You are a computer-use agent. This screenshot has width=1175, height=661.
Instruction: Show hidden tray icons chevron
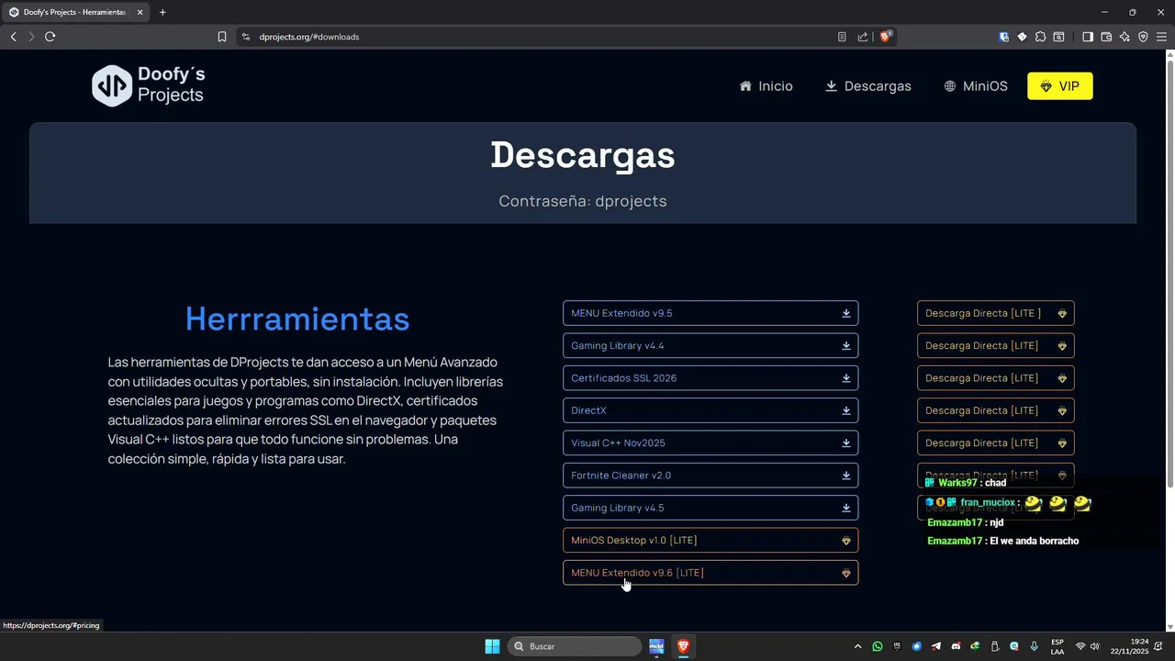coord(858,646)
